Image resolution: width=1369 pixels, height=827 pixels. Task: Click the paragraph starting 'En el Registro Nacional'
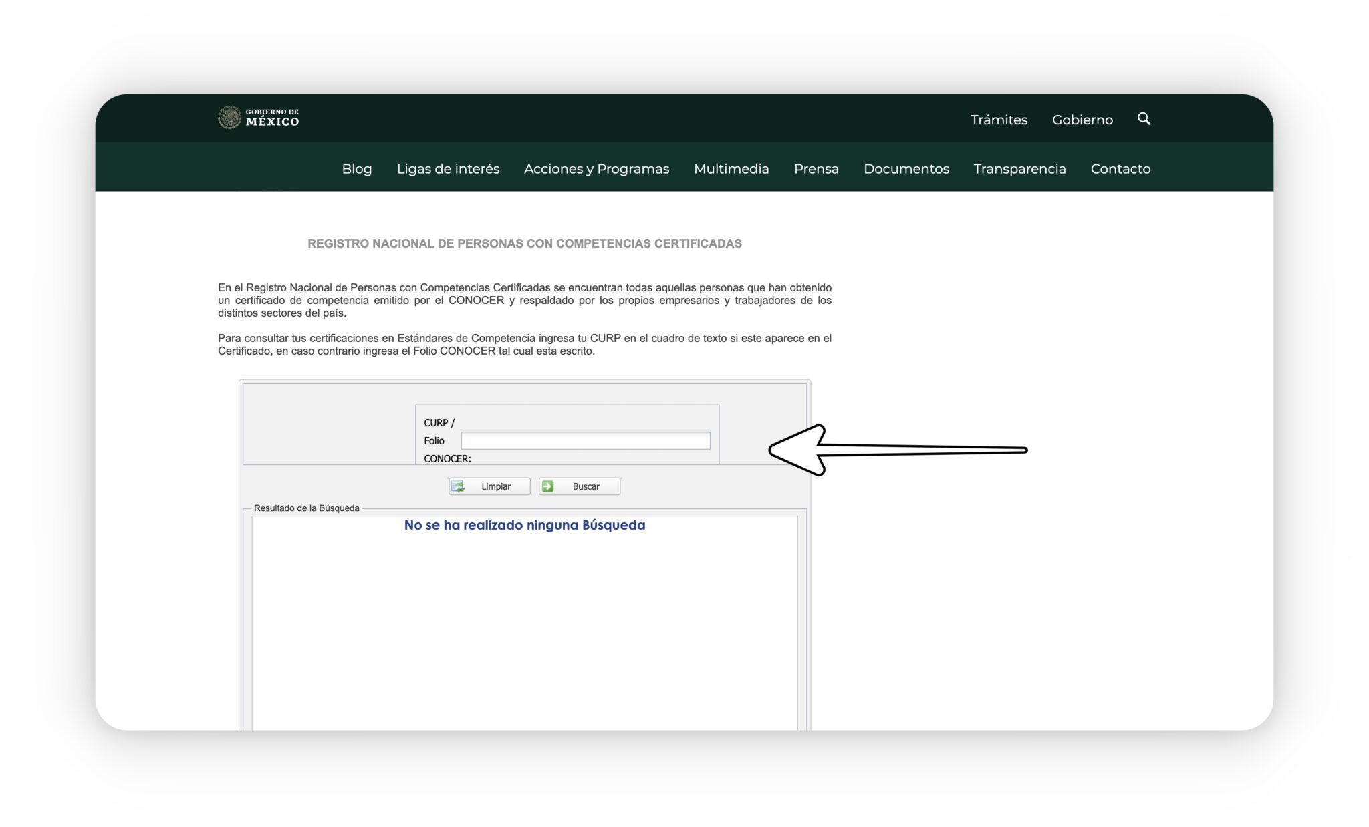click(x=525, y=300)
